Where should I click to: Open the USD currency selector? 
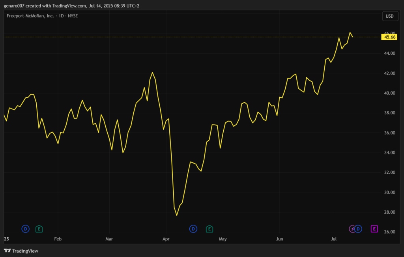click(389, 16)
